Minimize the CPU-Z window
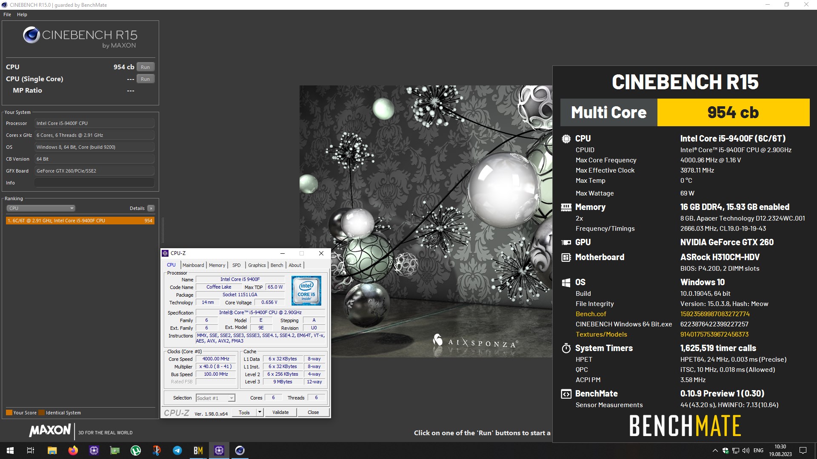 click(x=282, y=253)
